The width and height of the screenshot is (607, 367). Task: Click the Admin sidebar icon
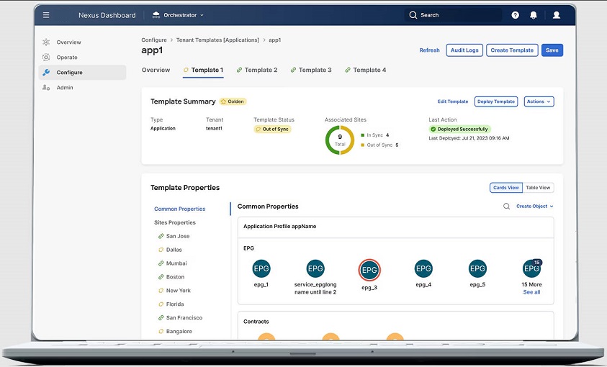coord(46,88)
